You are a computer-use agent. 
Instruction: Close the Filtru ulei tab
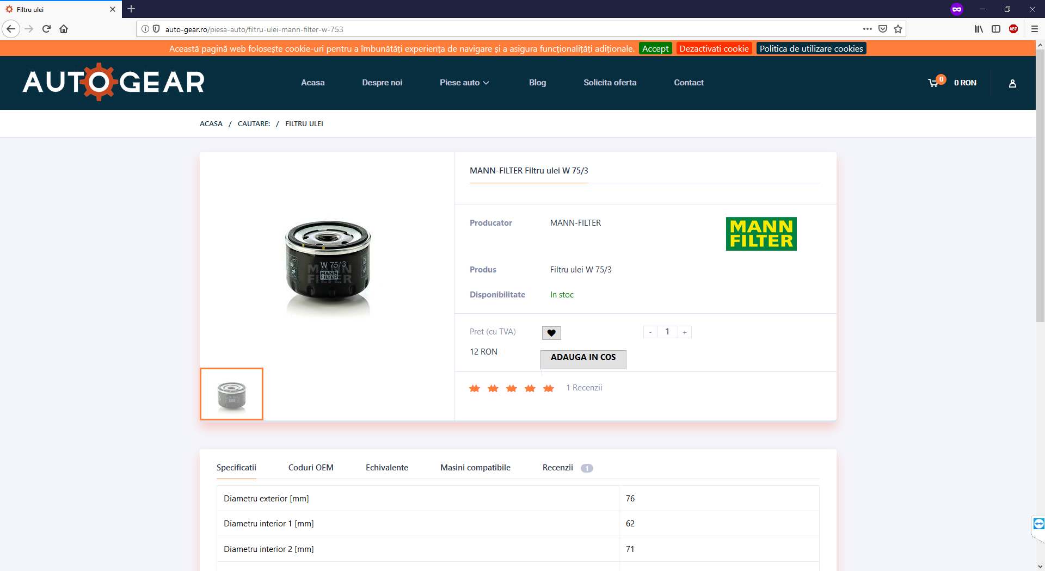click(113, 9)
